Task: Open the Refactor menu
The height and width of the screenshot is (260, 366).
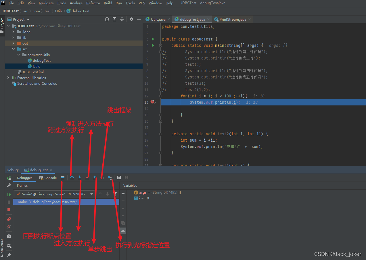Action: coord(93,3)
